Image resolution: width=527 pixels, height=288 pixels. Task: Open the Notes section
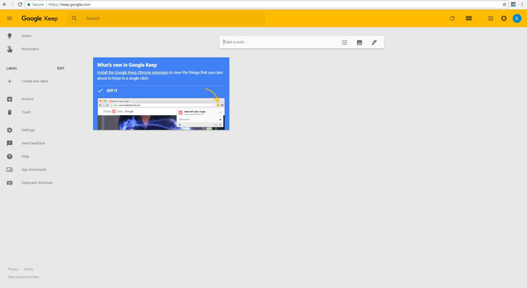pyautogui.click(x=26, y=36)
